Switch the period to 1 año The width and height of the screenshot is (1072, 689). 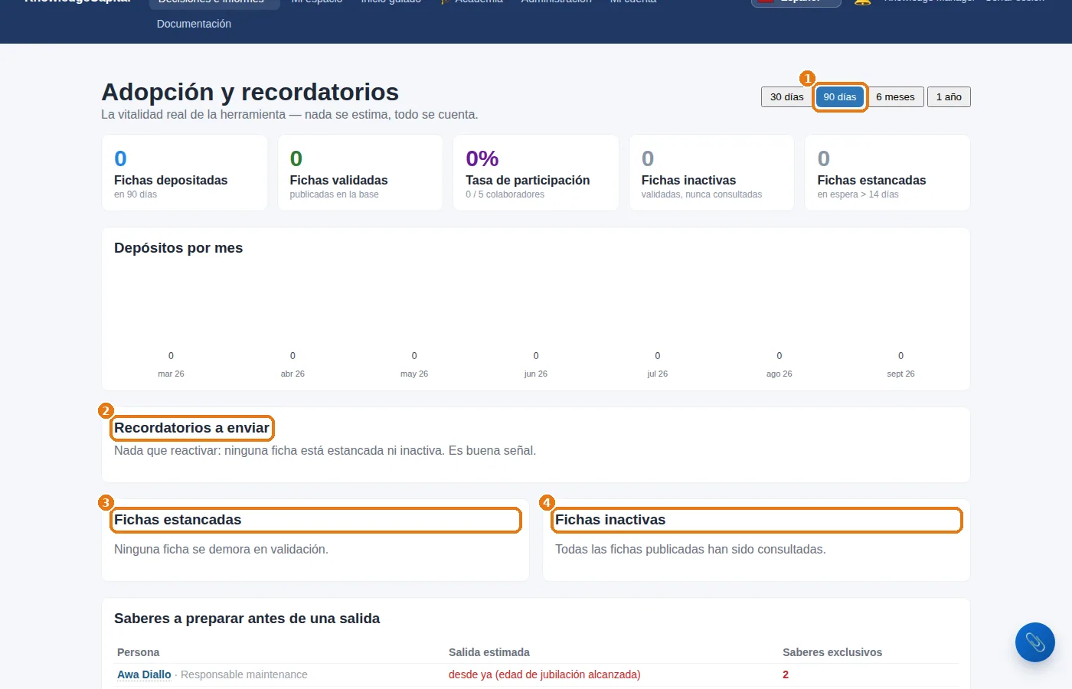949,97
